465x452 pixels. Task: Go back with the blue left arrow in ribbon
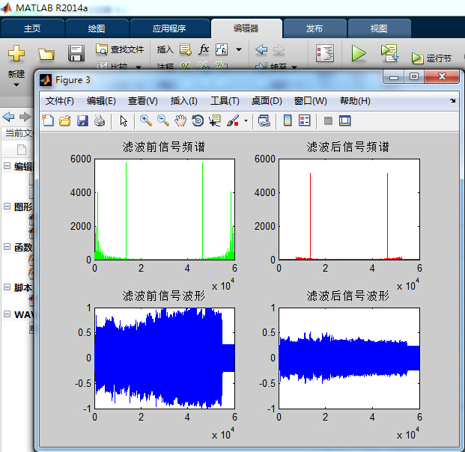tap(261, 50)
